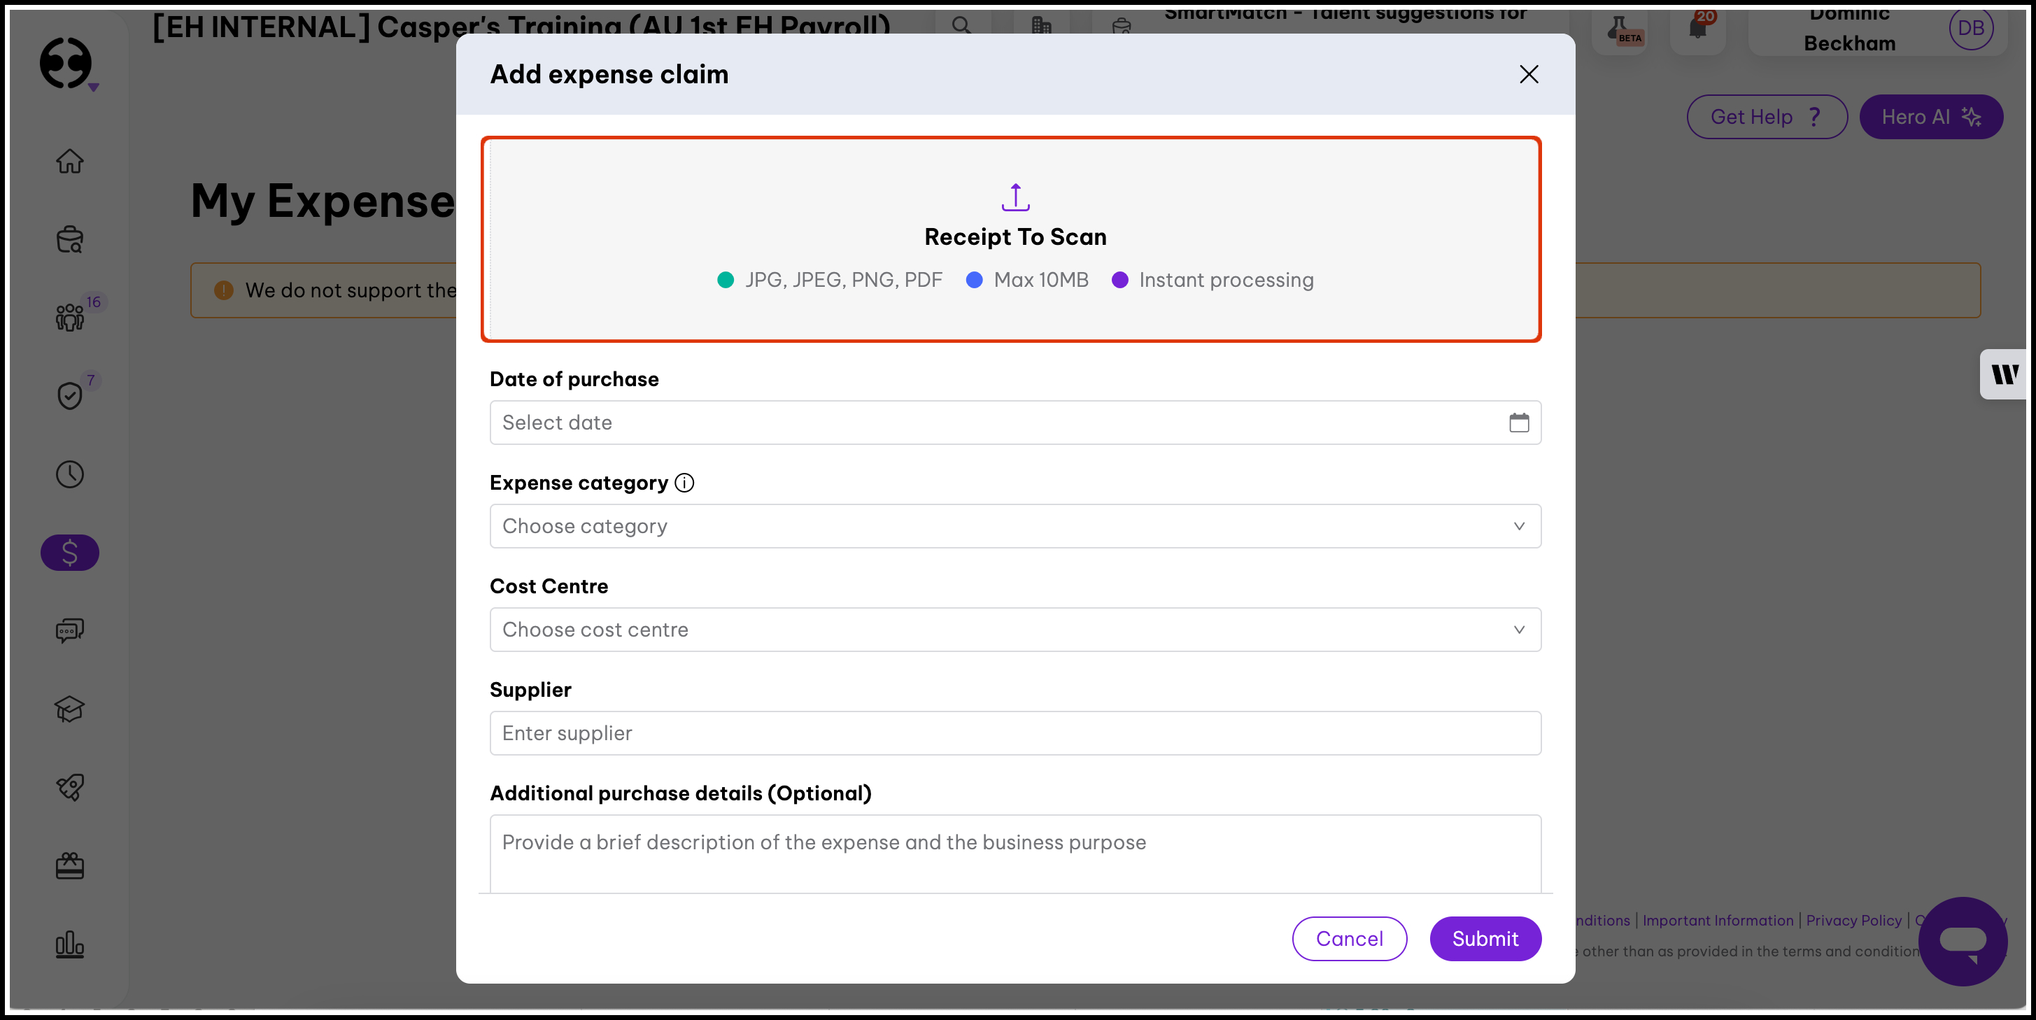Close the Add expense claim dialog
Viewport: 2036px width, 1020px height.
point(1529,74)
